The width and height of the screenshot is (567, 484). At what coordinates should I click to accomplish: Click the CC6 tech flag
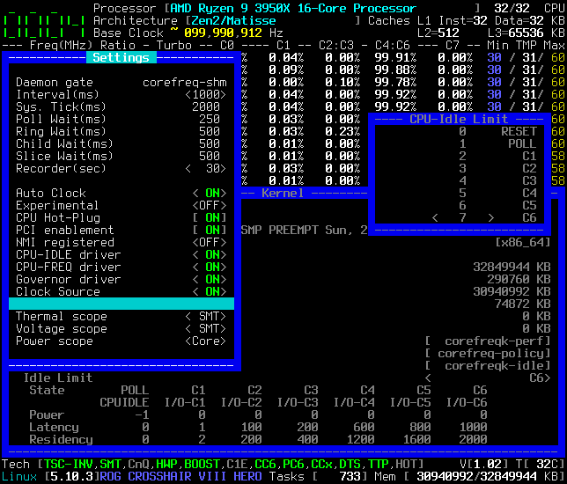pos(265,464)
